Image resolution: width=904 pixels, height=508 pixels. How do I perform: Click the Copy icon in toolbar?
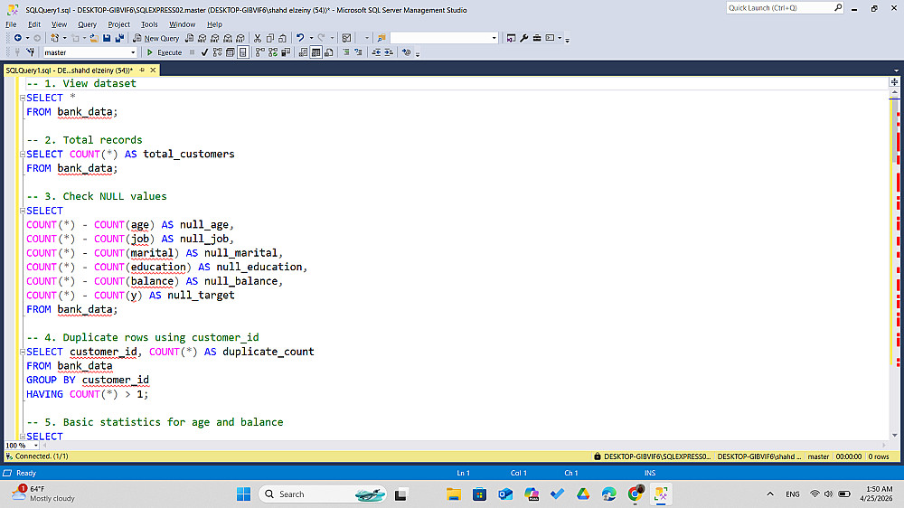[x=269, y=38]
